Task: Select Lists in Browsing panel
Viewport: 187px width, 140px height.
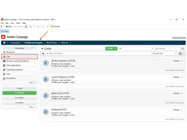Action: 19,57
